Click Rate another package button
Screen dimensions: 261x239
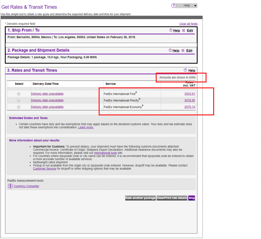tap(140, 198)
